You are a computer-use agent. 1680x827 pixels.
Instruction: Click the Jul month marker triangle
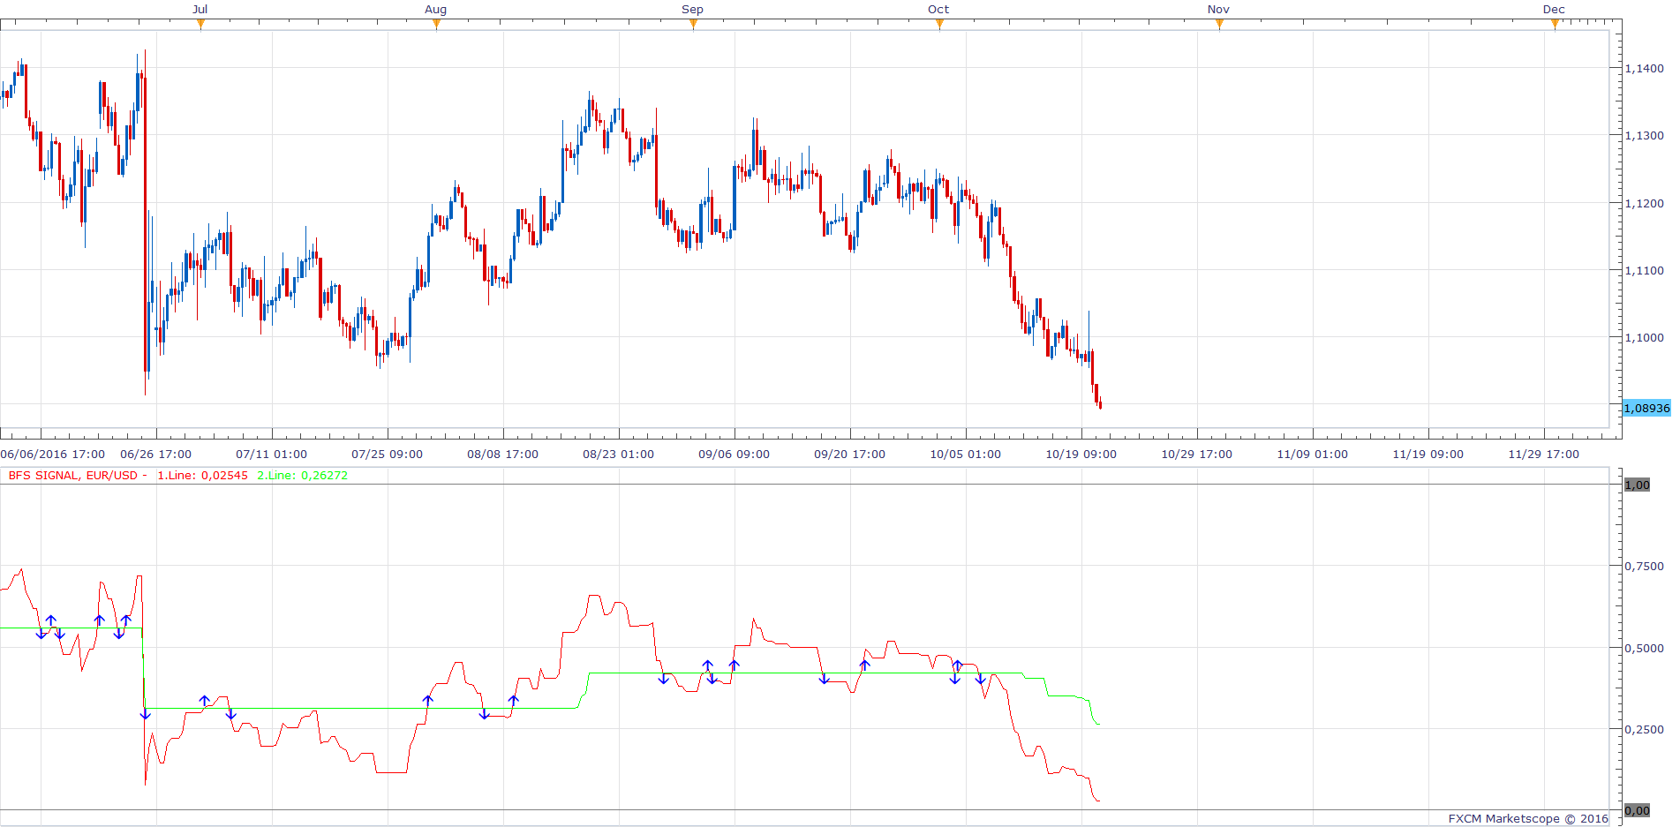[201, 24]
